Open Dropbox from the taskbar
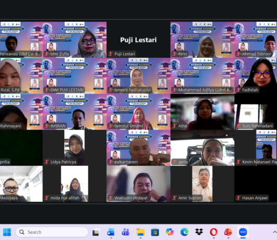Screen dimensions: 277x240 click(199, 232)
